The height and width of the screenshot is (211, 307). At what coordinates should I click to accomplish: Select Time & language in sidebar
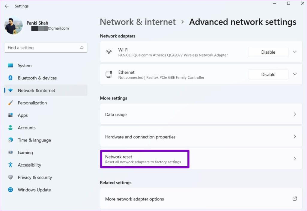click(10, 140)
